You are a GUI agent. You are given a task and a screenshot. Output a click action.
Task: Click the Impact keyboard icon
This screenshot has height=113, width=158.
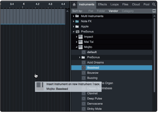click(x=80, y=37)
